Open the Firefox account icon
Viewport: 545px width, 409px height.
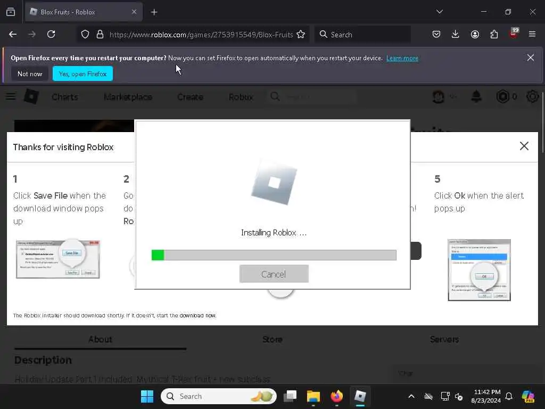[475, 34]
